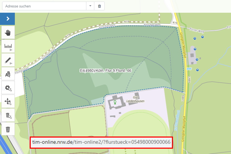
Task: Click the green monument icon at Gut Leidenhausen
Action: pyautogui.click(x=115, y=102)
